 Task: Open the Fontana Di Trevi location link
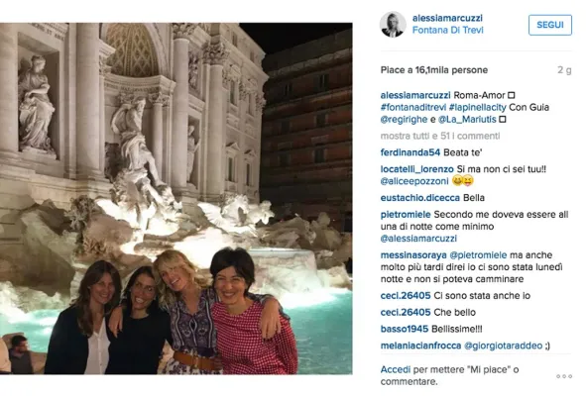pos(448,31)
